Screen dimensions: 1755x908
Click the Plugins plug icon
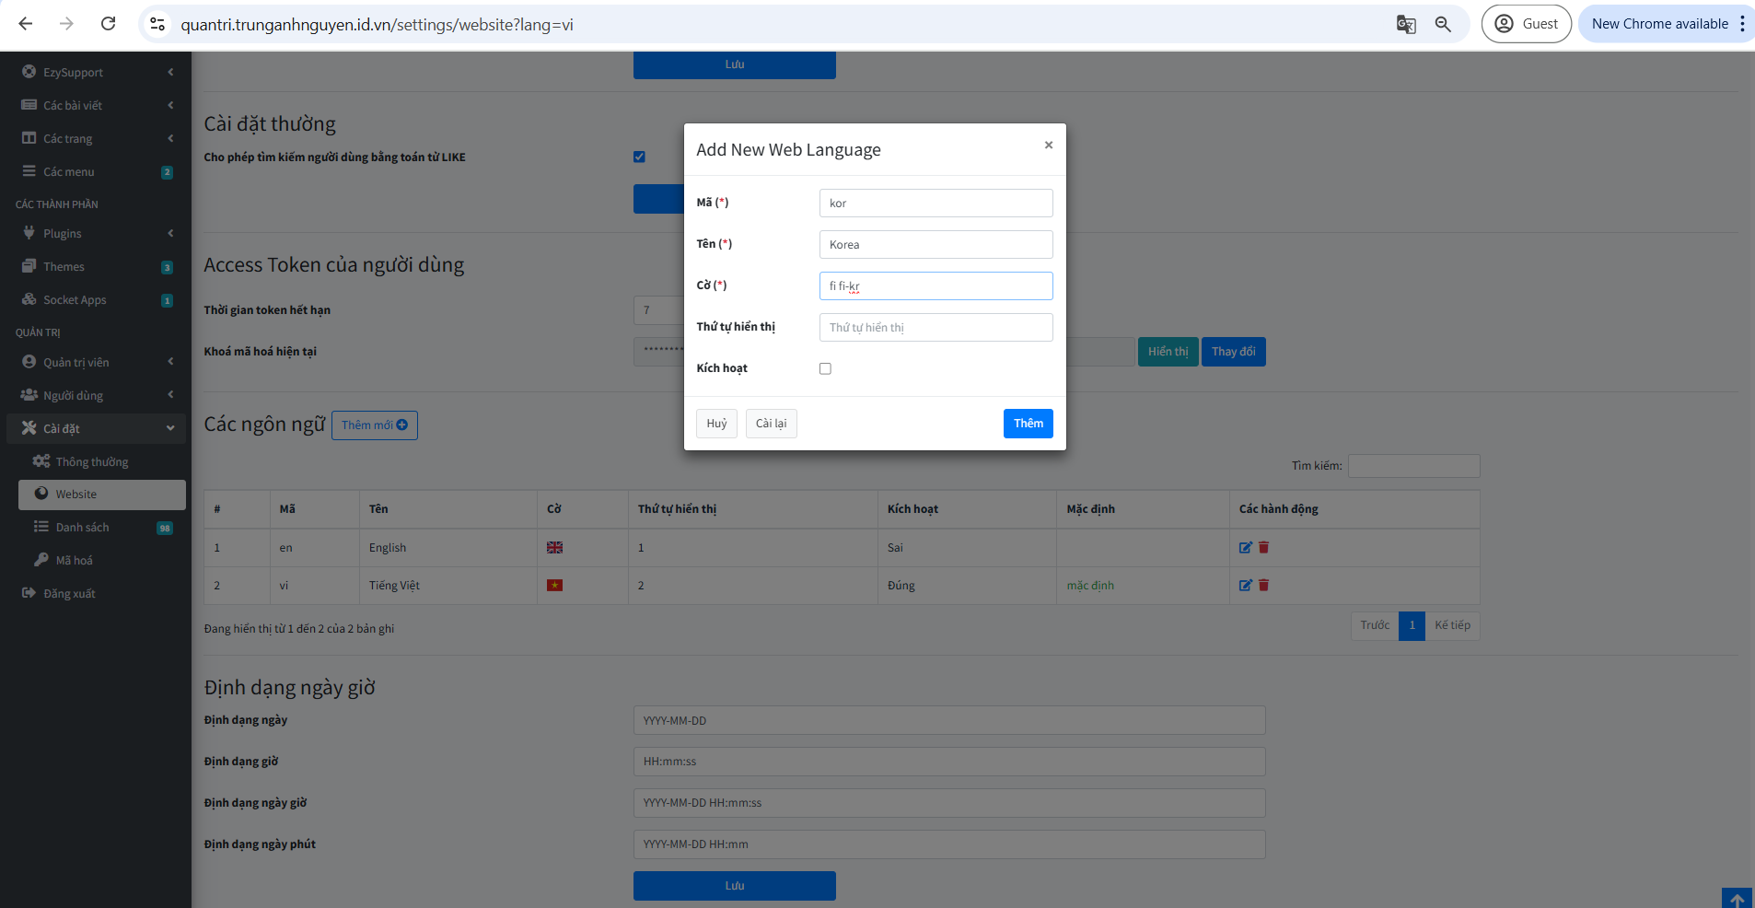click(x=29, y=233)
